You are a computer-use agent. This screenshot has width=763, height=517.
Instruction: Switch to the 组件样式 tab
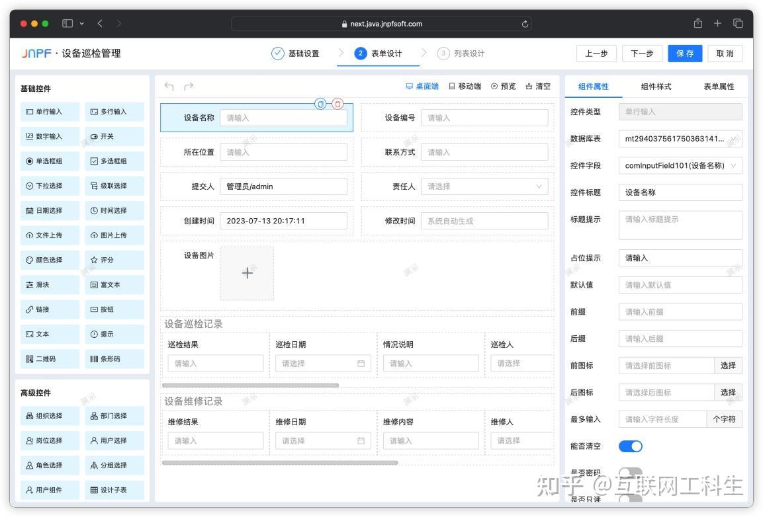coord(656,87)
